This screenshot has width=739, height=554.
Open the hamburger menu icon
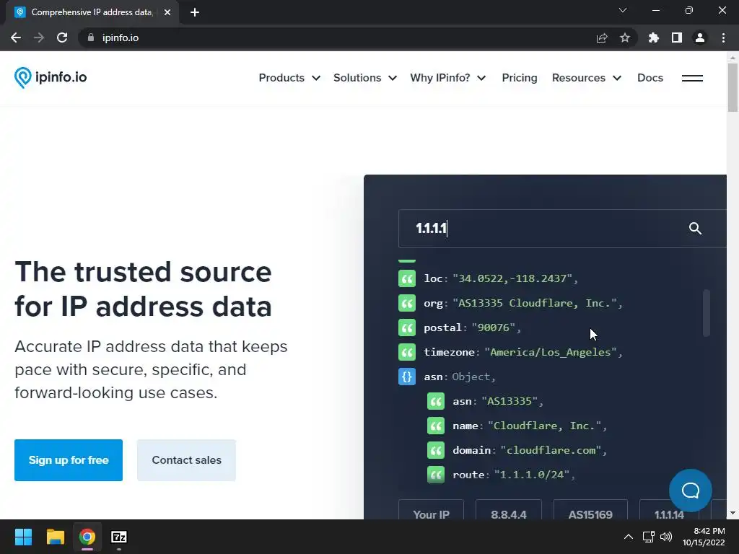[692, 78]
